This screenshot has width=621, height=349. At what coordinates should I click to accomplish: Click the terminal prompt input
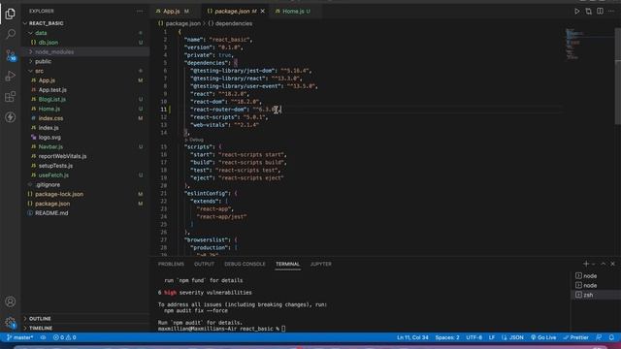pos(283,329)
